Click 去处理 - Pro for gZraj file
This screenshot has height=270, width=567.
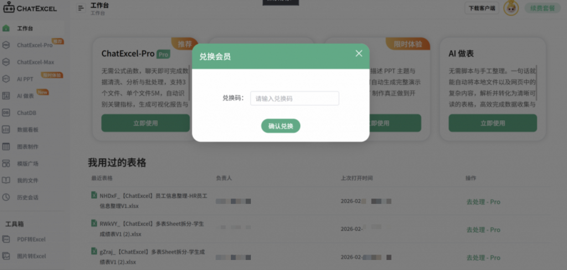point(483,258)
